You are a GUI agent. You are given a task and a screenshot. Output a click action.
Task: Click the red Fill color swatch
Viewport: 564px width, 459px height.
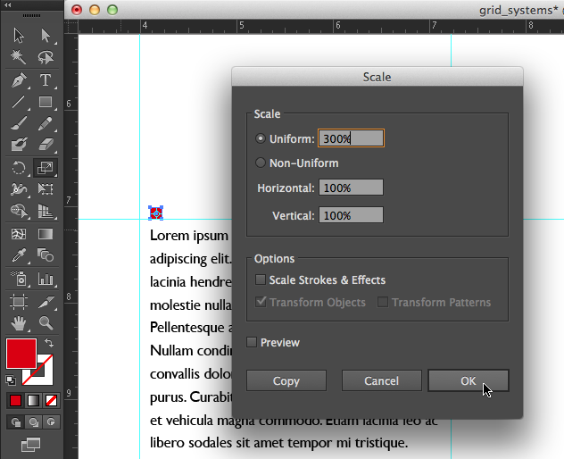click(21, 353)
